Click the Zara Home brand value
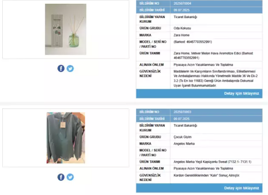The width and height of the screenshot is (268, 195). point(181,35)
